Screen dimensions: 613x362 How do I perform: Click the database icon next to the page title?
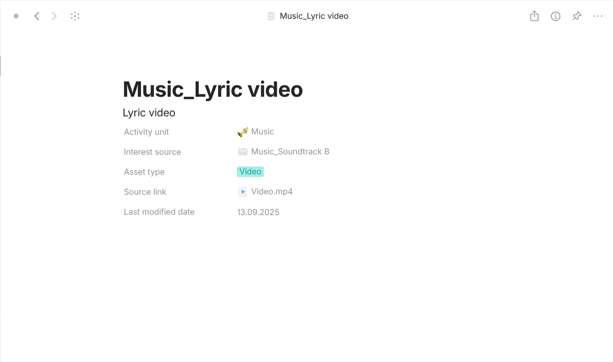pyautogui.click(x=271, y=16)
